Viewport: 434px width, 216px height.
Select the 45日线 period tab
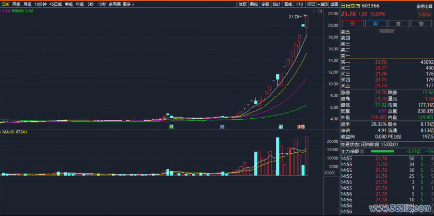click(x=55, y=4)
